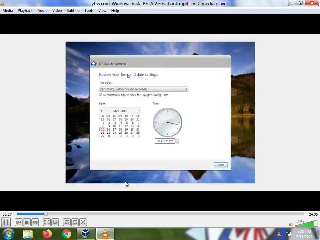Open the Video menu
This screenshot has height=240, width=320.
pyautogui.click(x=57, y=11)
